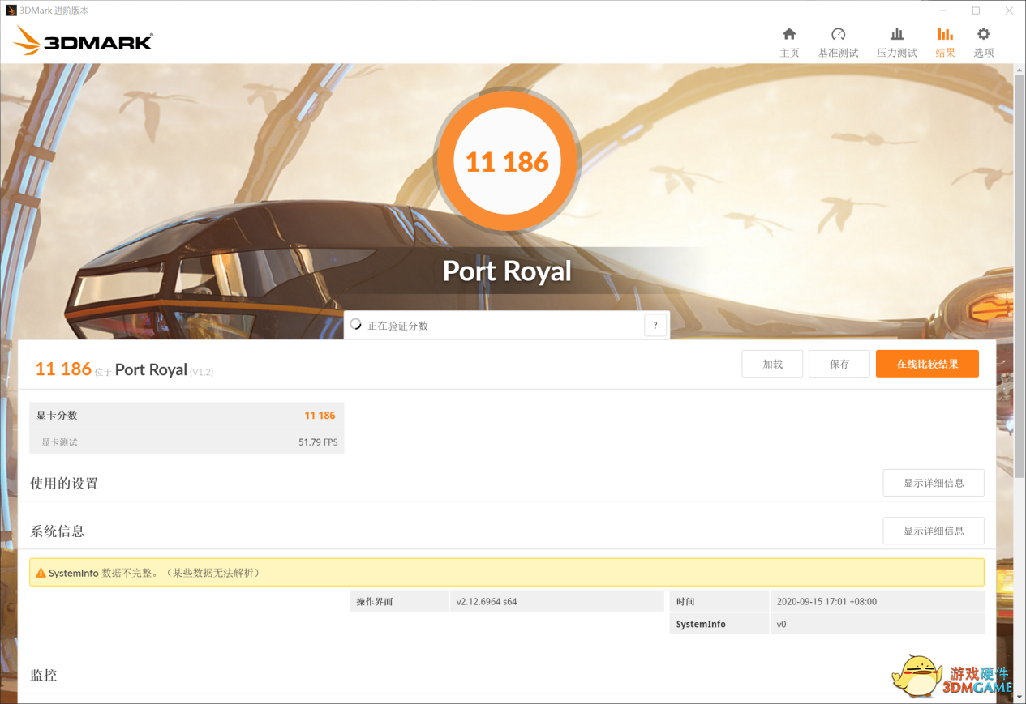Click the large 11 186 score circle
The width and height of the screenshot is (1026, 704).
pyautogui.click(x=508, y=161)
